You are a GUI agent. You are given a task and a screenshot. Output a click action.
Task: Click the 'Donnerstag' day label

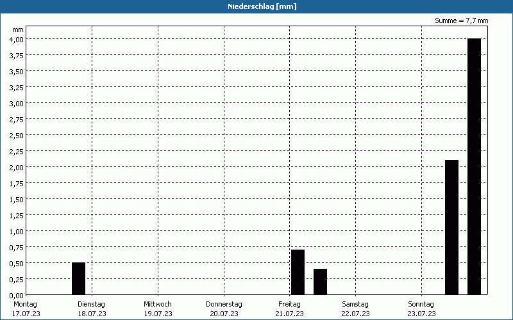[224, 304]
